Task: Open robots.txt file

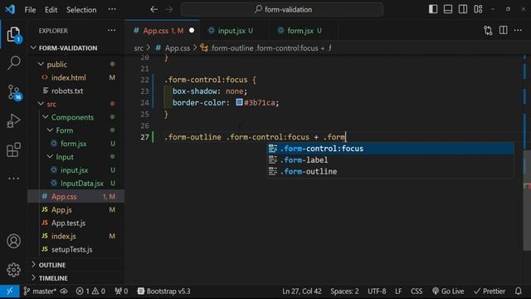Action: coord(67,91)
